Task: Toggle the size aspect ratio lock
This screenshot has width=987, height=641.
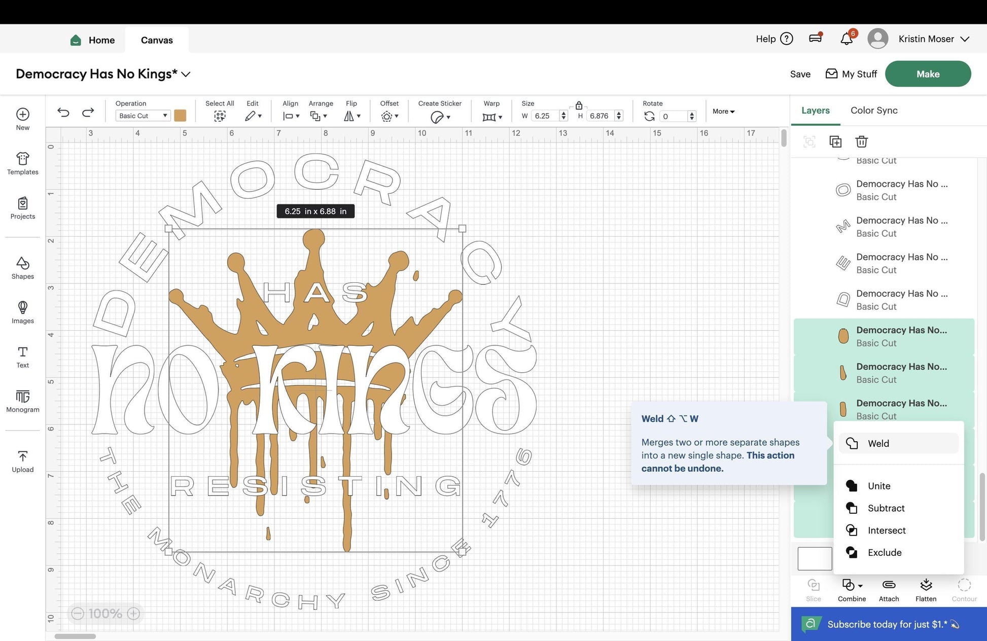Action: point(579,105)
